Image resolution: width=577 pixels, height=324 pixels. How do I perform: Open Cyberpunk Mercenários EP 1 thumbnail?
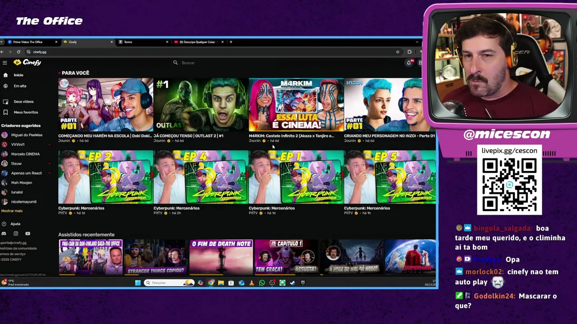point(296,177)
